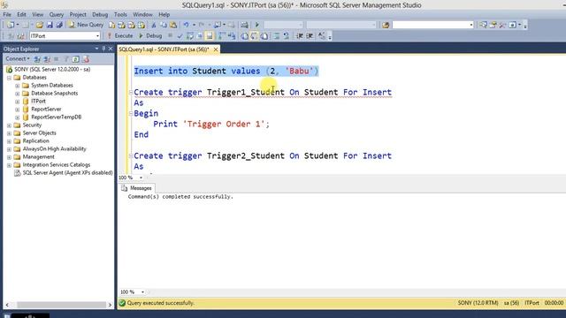Screen dimensions: 566x318
Task: Click the Parse checkmark icon
Action: click(180, 35)
